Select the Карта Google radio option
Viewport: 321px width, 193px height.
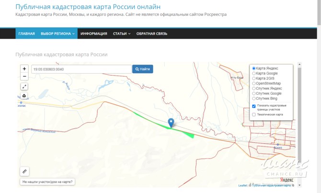pos(254,73)
